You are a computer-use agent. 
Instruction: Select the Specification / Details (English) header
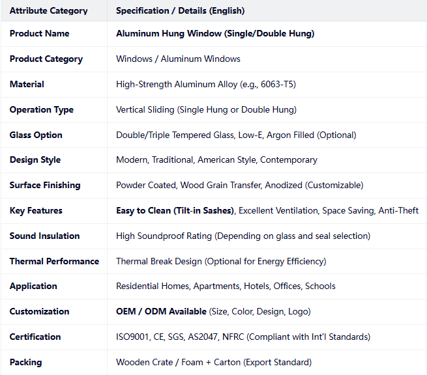[x=181, y=10]
